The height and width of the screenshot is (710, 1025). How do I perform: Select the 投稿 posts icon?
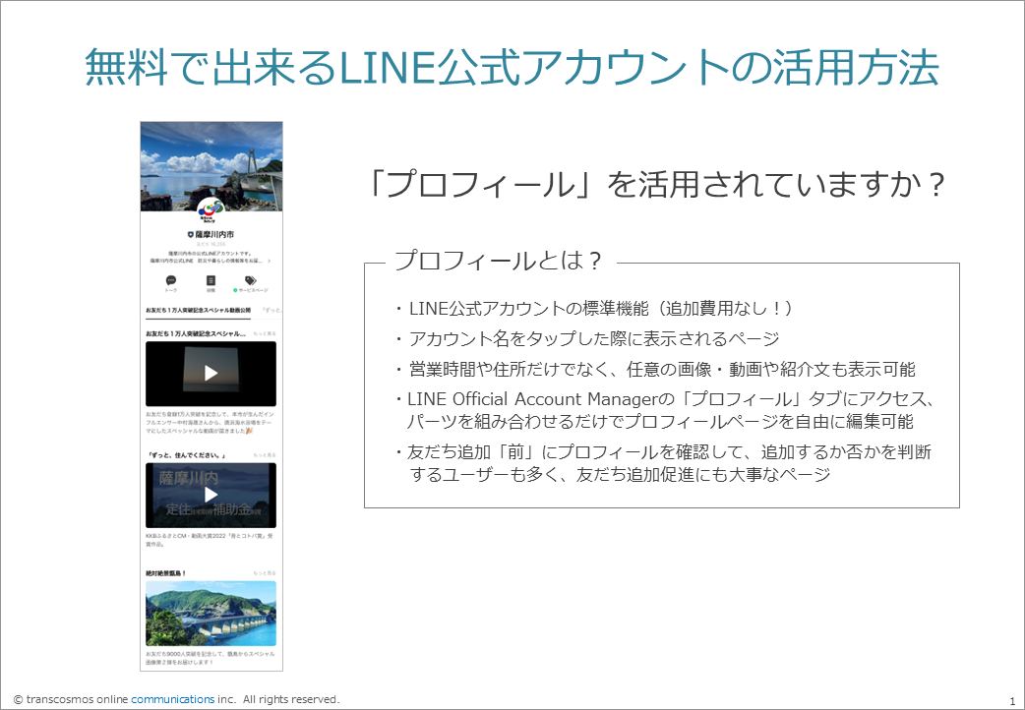[x=210, y=279]
